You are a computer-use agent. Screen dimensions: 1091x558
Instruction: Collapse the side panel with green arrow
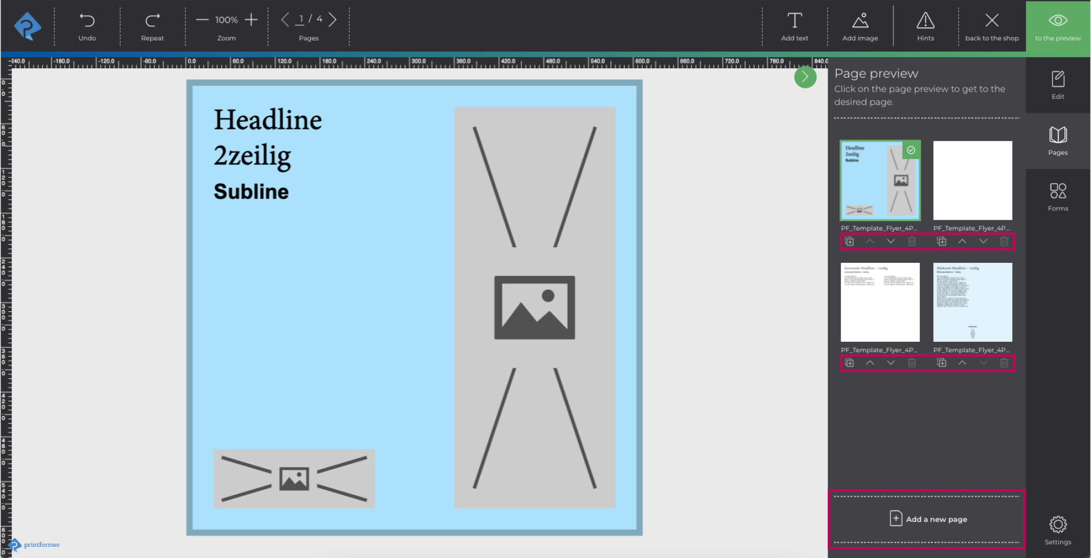coord(805,77)
